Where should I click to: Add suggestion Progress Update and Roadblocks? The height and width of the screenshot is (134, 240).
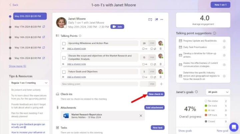(x=224, y=41)
